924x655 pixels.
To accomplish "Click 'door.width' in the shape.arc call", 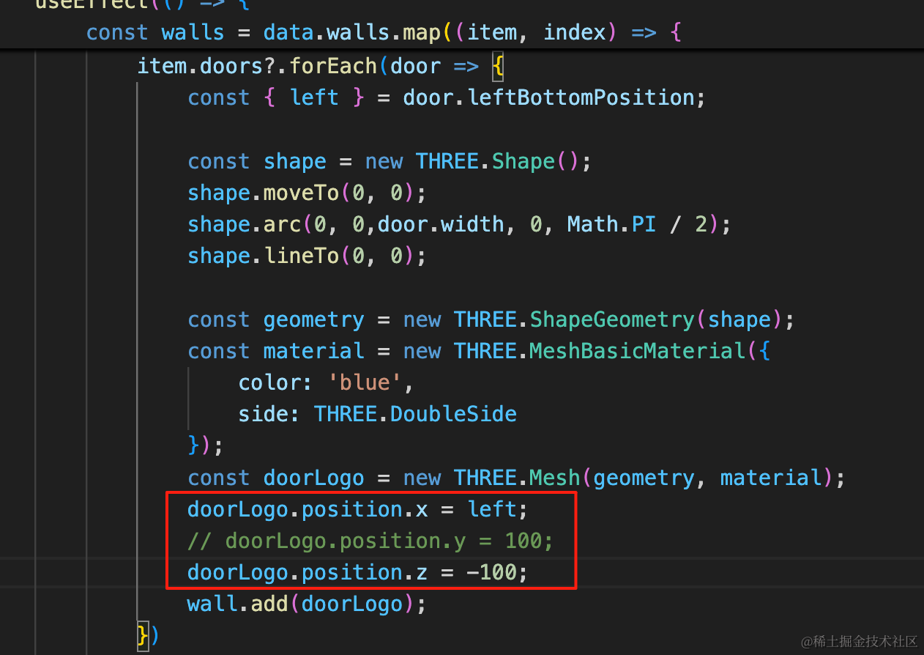I will [441, 224].
